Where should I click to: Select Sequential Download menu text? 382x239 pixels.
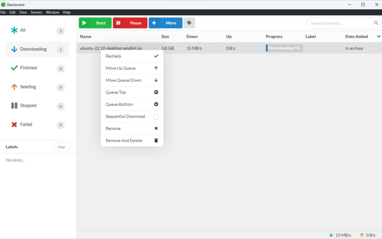click(125, 116)
